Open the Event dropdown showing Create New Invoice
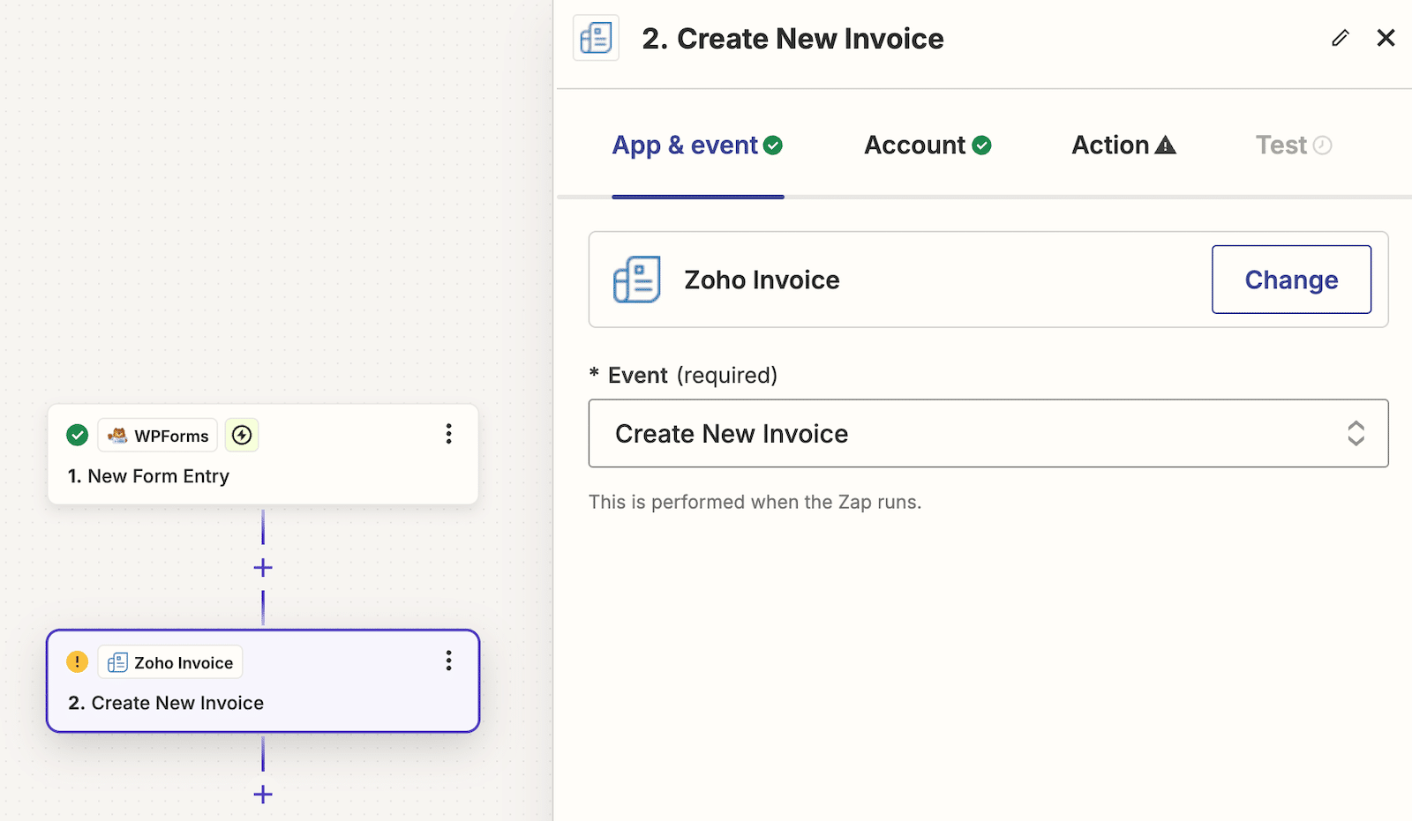1412x821 pixels. [x=988, y=433]
